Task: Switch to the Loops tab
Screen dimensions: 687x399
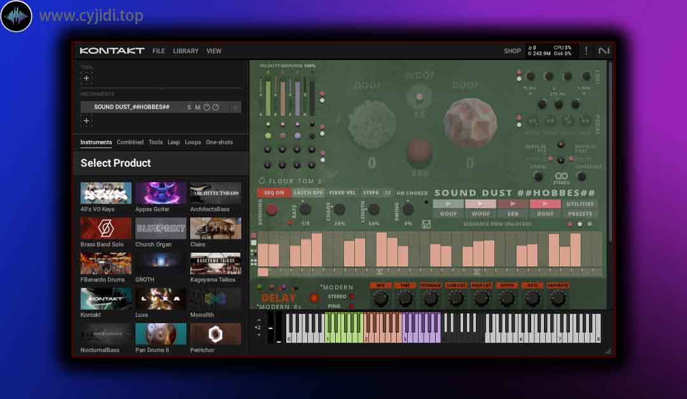Action: click(x=193, y=142)
